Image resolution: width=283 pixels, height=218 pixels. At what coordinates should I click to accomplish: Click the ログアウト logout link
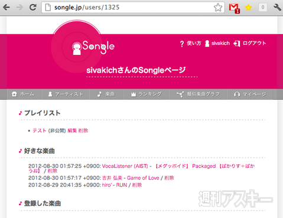pyautogui.click(x=254, y=43)
